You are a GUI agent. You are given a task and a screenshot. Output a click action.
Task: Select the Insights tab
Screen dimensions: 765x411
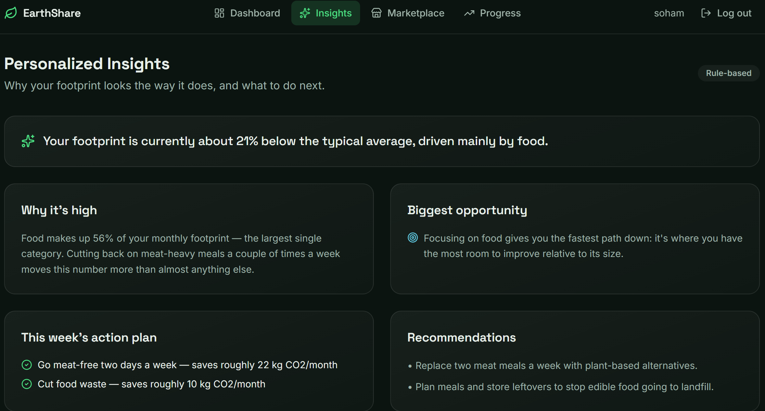click(x=326, y=13)
